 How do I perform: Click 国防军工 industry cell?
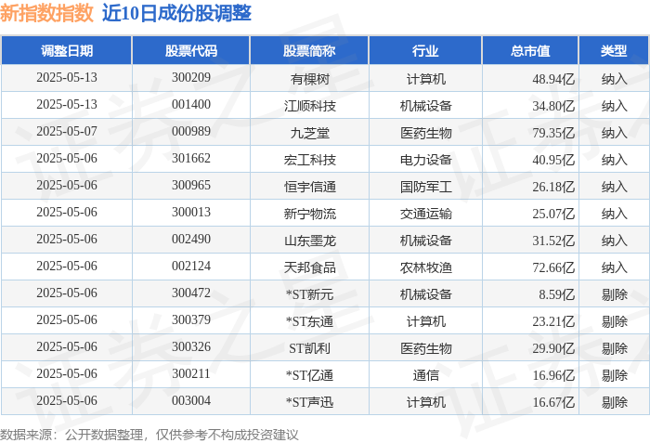point(425,187)
